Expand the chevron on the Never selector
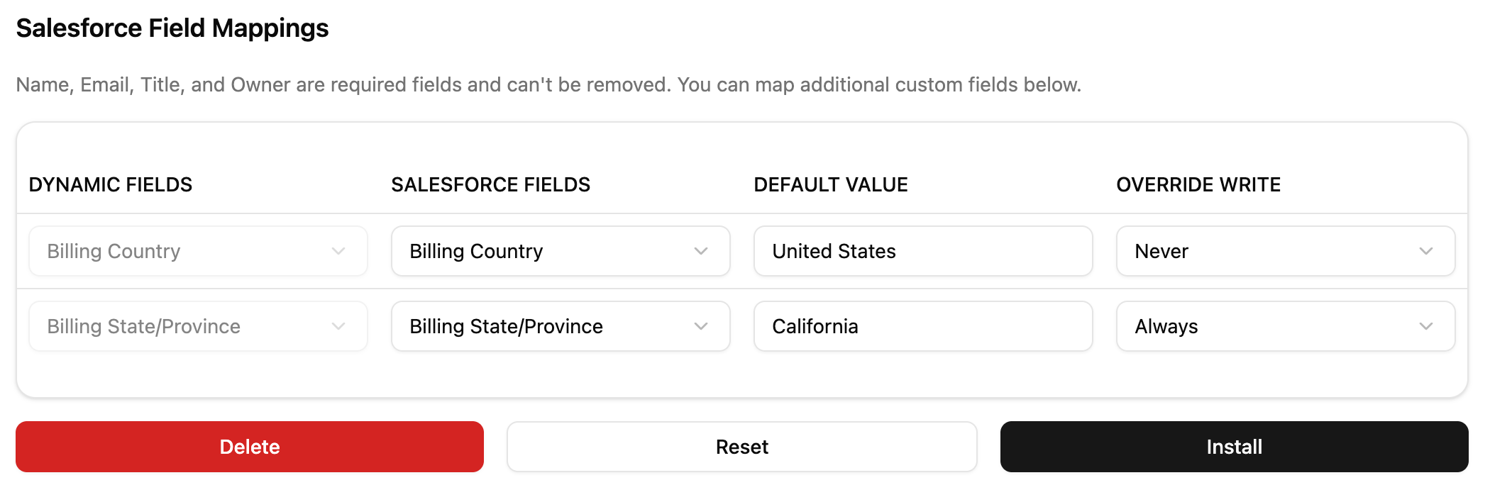Viewport: 1490px width, 502px height. pyautogui.click(x=1428, y=250)
